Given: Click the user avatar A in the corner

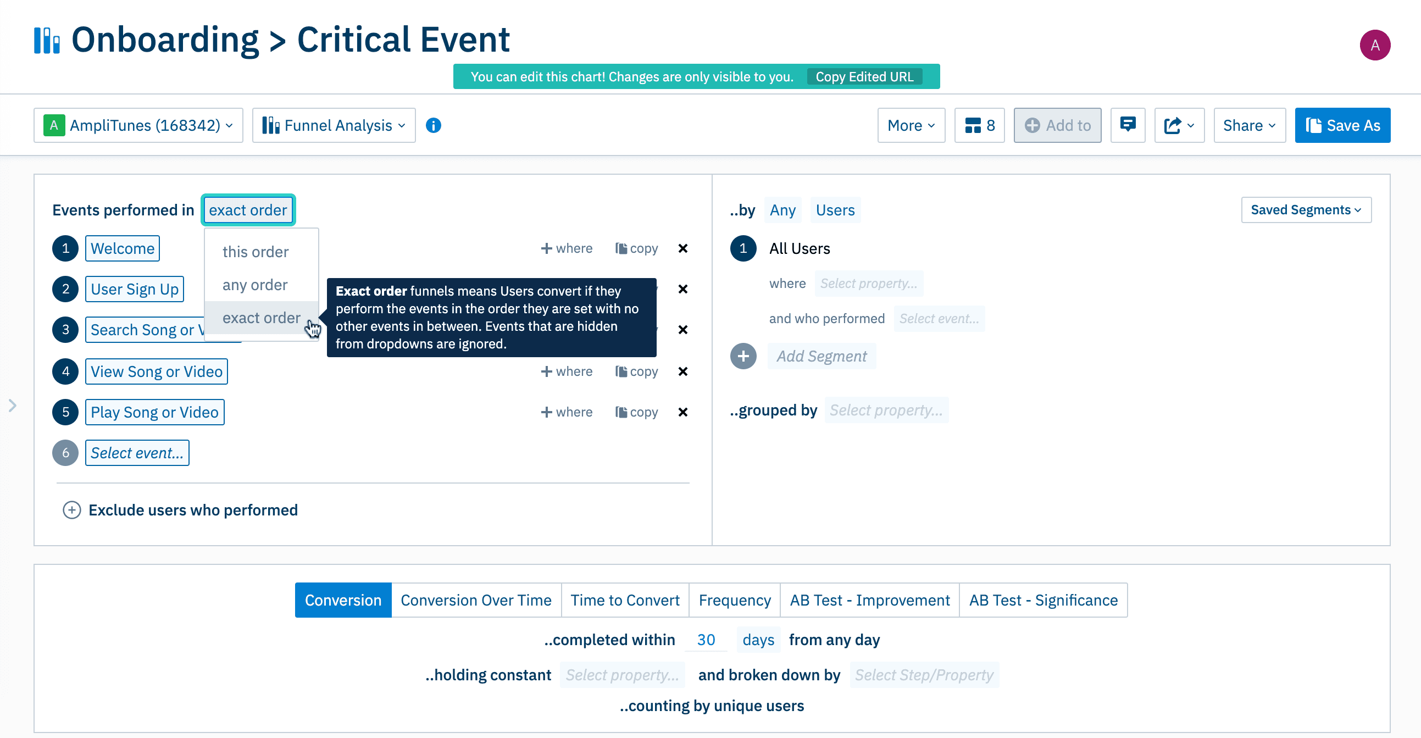Looking at the screenshot, I should point(1374,45).
